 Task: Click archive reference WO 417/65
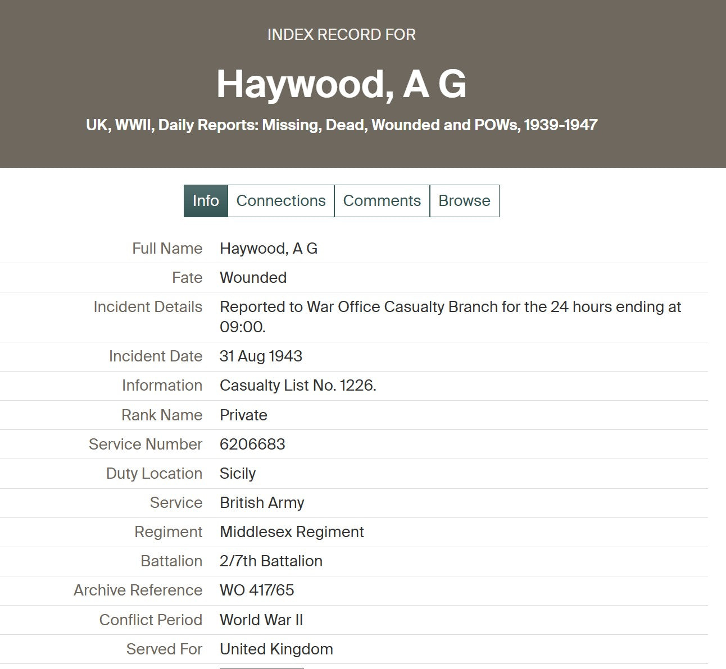[257, 590]
